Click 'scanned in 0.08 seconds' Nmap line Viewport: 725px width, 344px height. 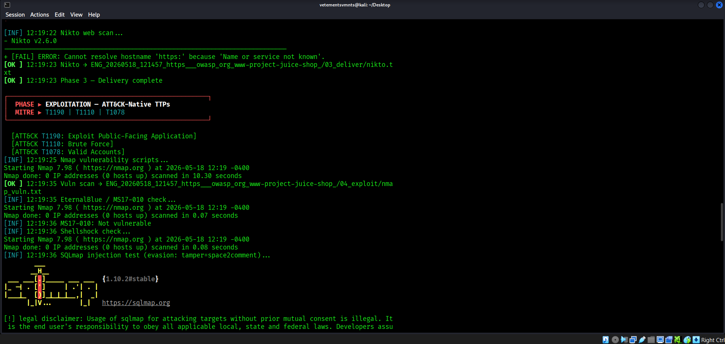121,247
